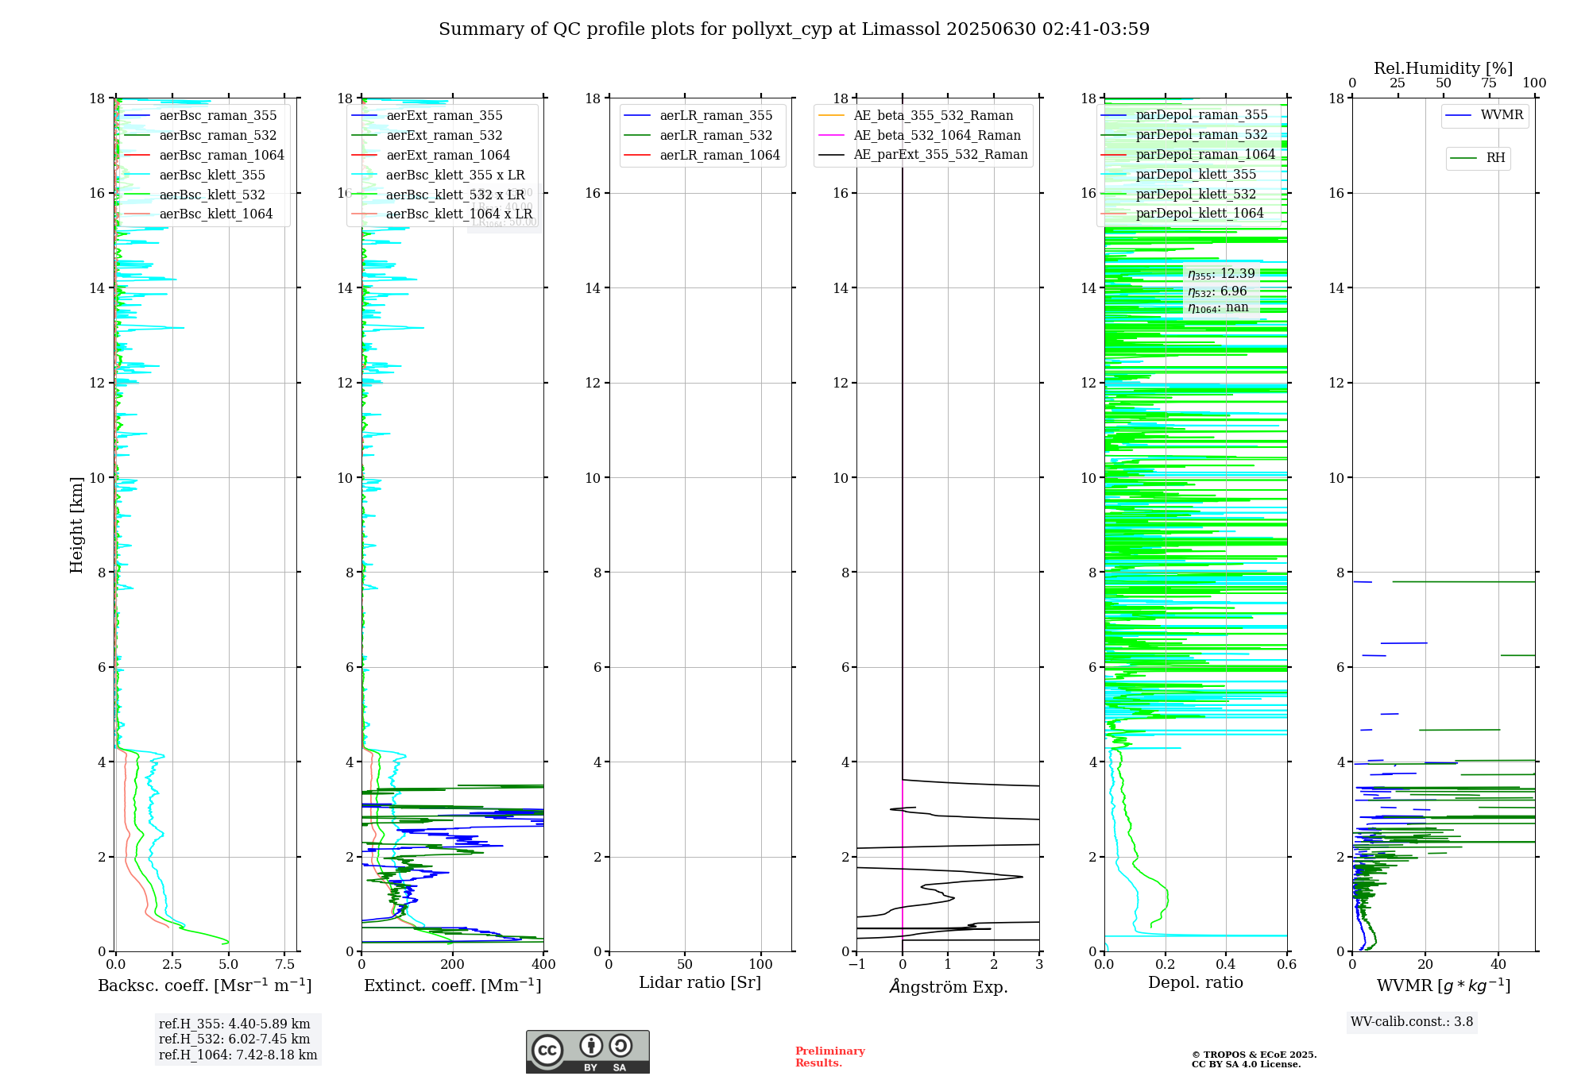
Task: Click the Ångström Exp. axis label
Action: [x=948, y=986]
